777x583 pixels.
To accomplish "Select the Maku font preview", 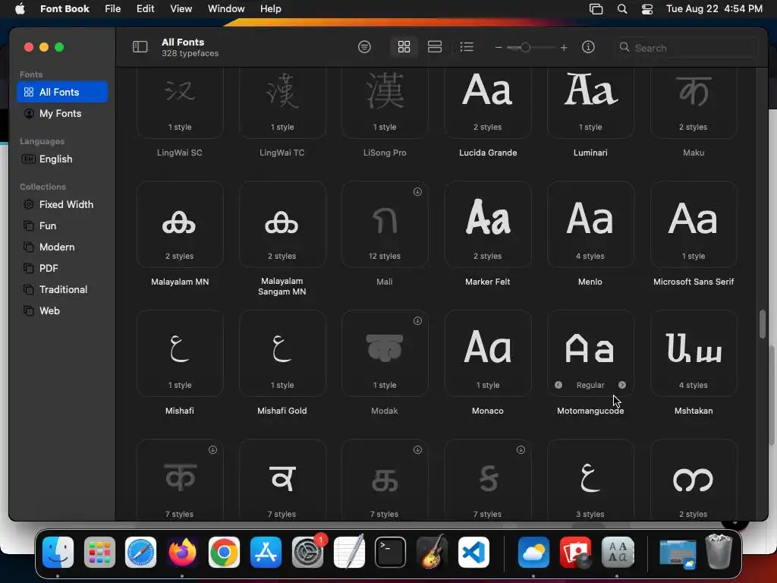I will pyautogui.click(x=694, y=102).
